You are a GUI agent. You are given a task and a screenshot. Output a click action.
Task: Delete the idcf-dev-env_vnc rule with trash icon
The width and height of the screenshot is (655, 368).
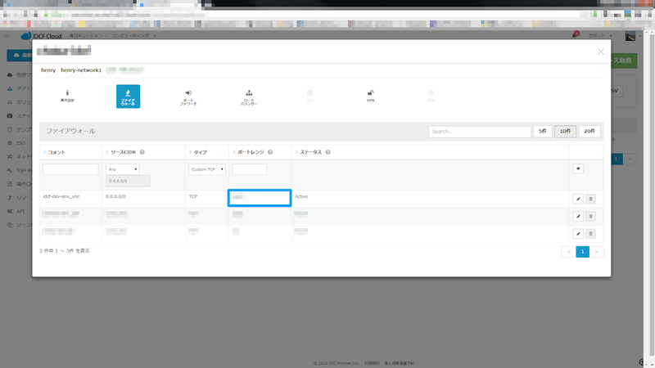[591, 198]
